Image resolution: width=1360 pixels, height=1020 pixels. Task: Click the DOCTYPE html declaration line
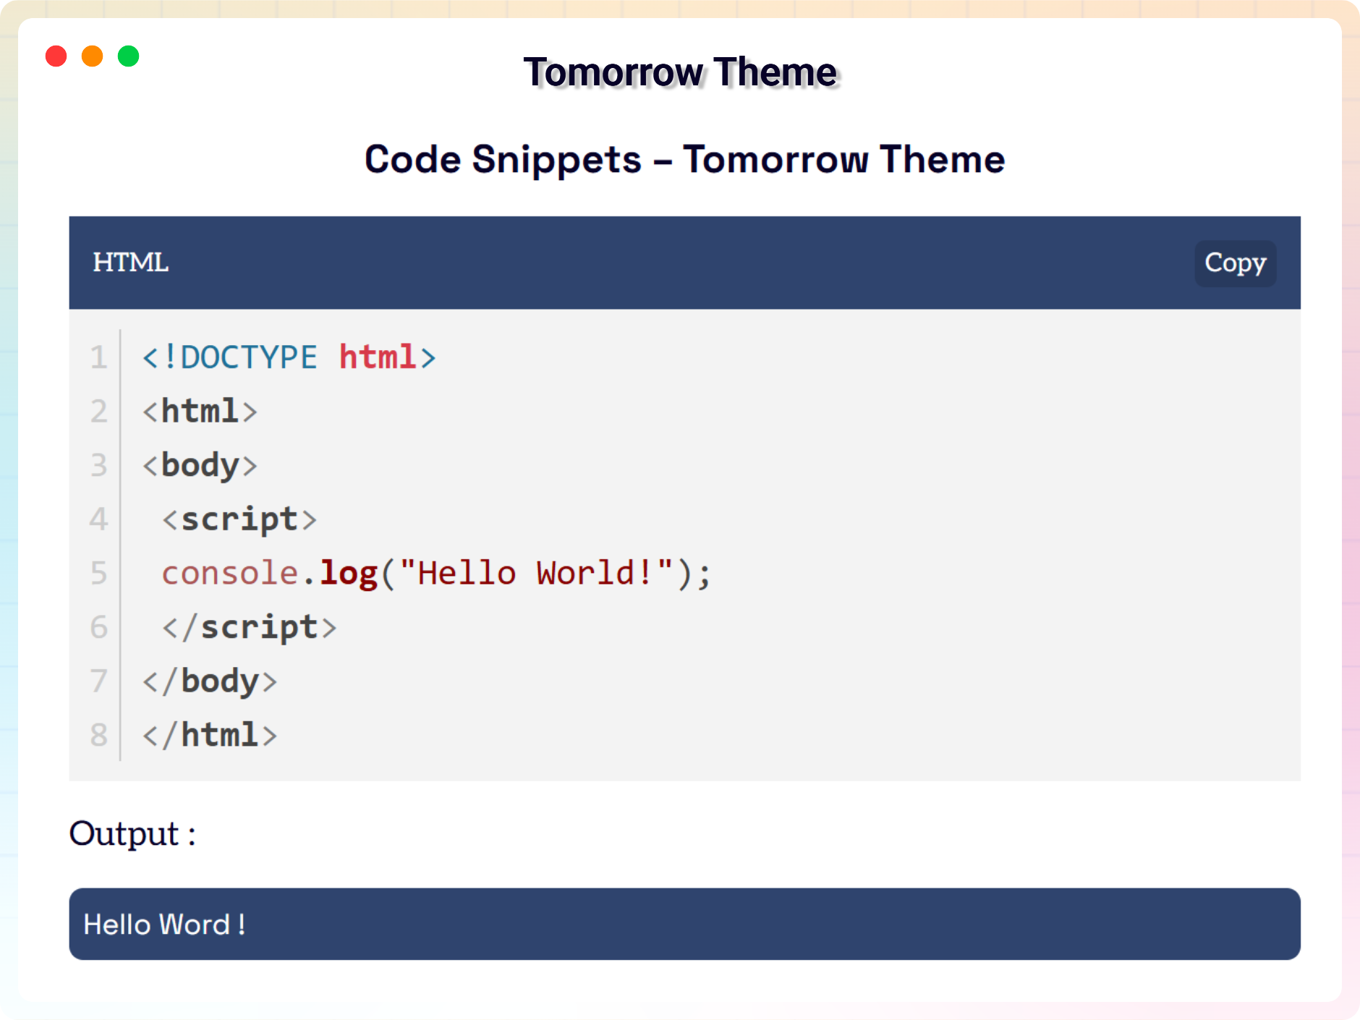(x=289, y=357)
